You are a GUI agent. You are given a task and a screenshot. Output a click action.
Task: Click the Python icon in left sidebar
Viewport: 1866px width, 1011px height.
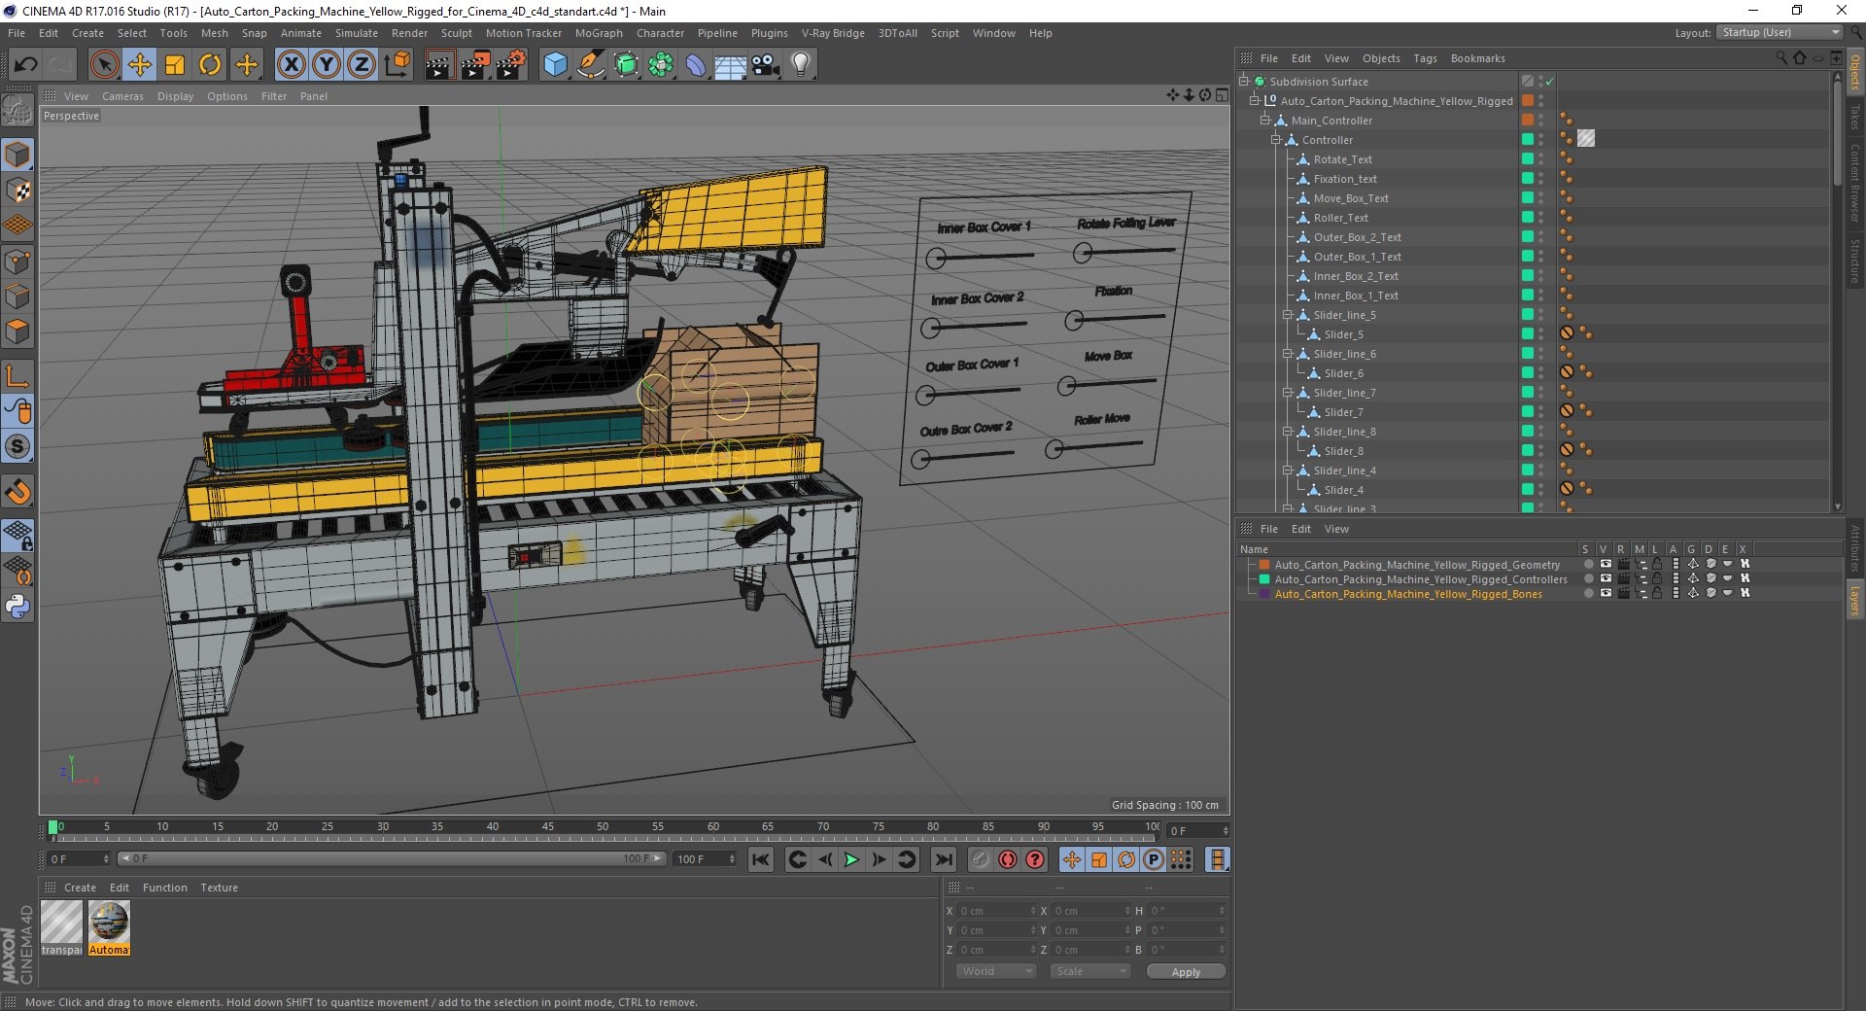pyautogui.click(x=17, y=607)
